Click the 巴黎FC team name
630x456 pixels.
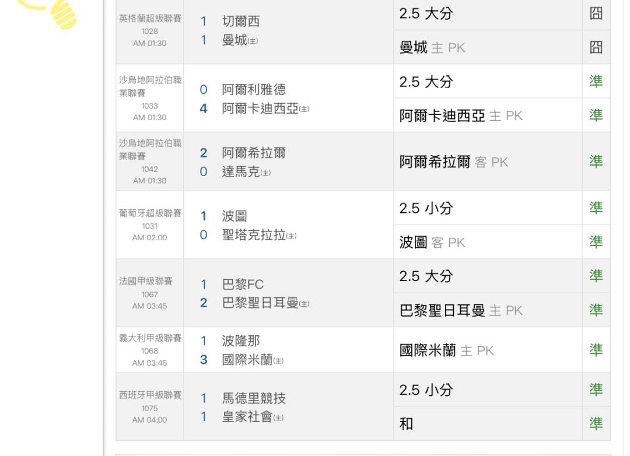pos(243,285)
